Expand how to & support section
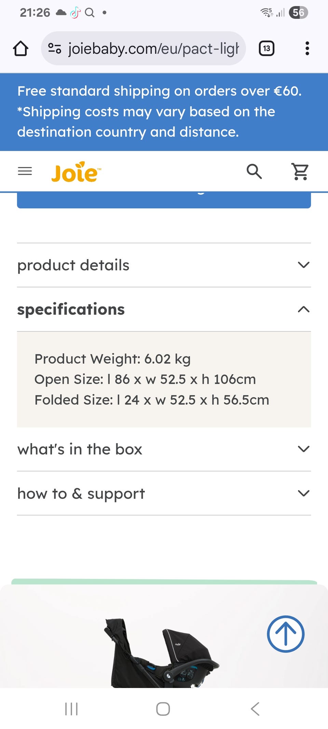This screenshot has height=729, width=328. [x=164, y=494]
